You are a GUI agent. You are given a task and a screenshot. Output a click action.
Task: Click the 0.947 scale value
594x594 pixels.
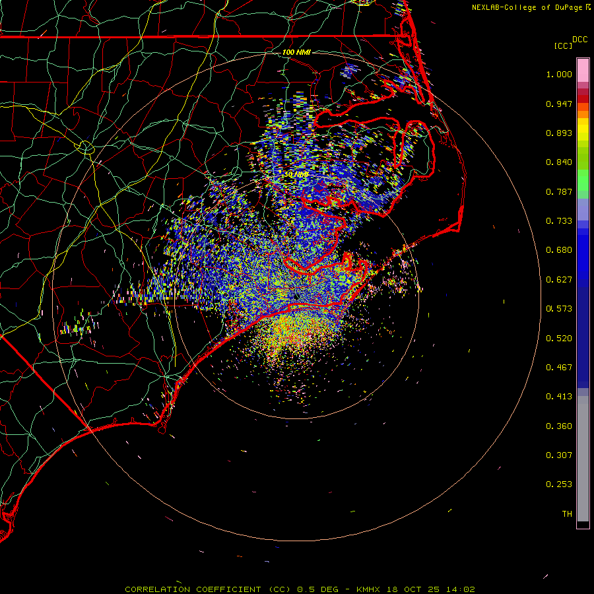[559, 104]
